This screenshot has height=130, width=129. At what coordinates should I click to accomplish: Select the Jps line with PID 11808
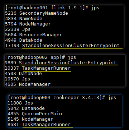20,103
